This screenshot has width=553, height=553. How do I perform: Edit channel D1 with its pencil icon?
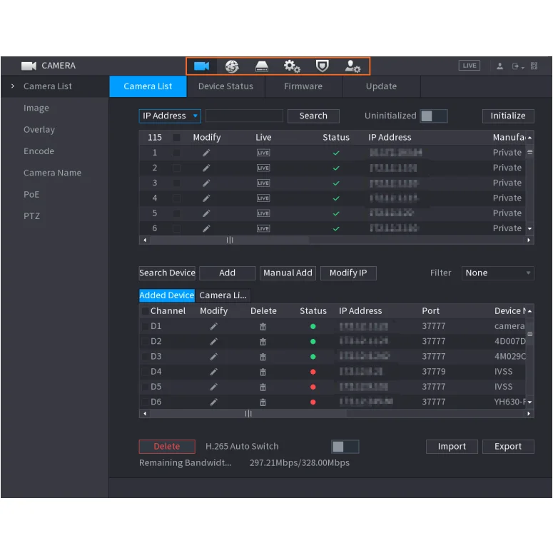coord(213,327)
